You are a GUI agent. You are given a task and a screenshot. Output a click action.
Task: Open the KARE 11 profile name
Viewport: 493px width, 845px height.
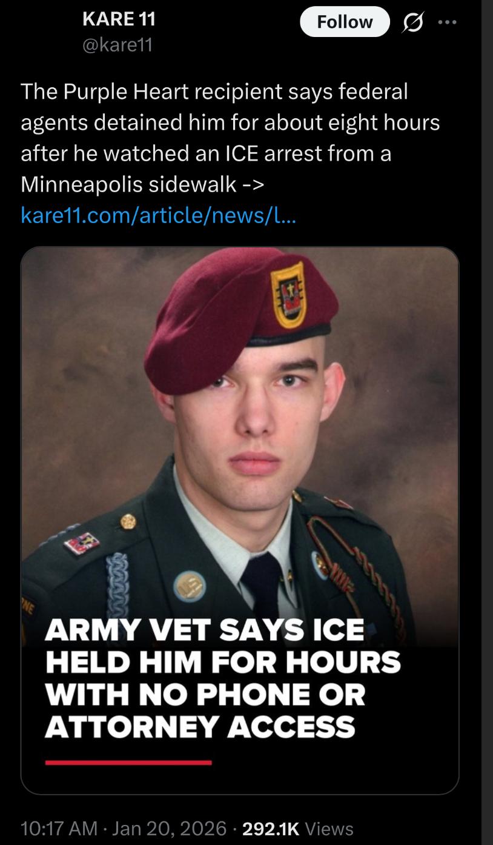[119, 19]
